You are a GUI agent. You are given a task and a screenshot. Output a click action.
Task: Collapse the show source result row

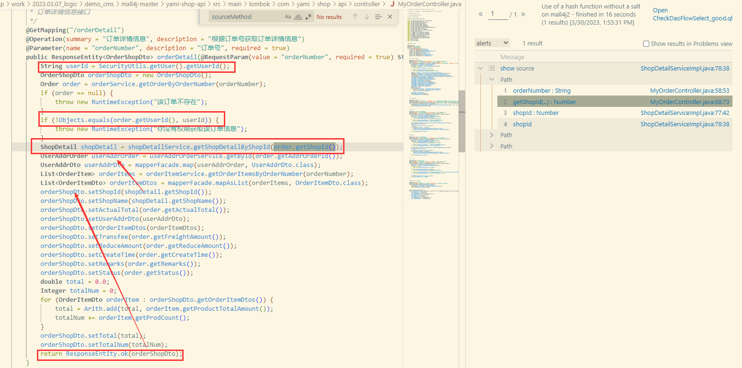pyautogui.click(x=481, y=69)
